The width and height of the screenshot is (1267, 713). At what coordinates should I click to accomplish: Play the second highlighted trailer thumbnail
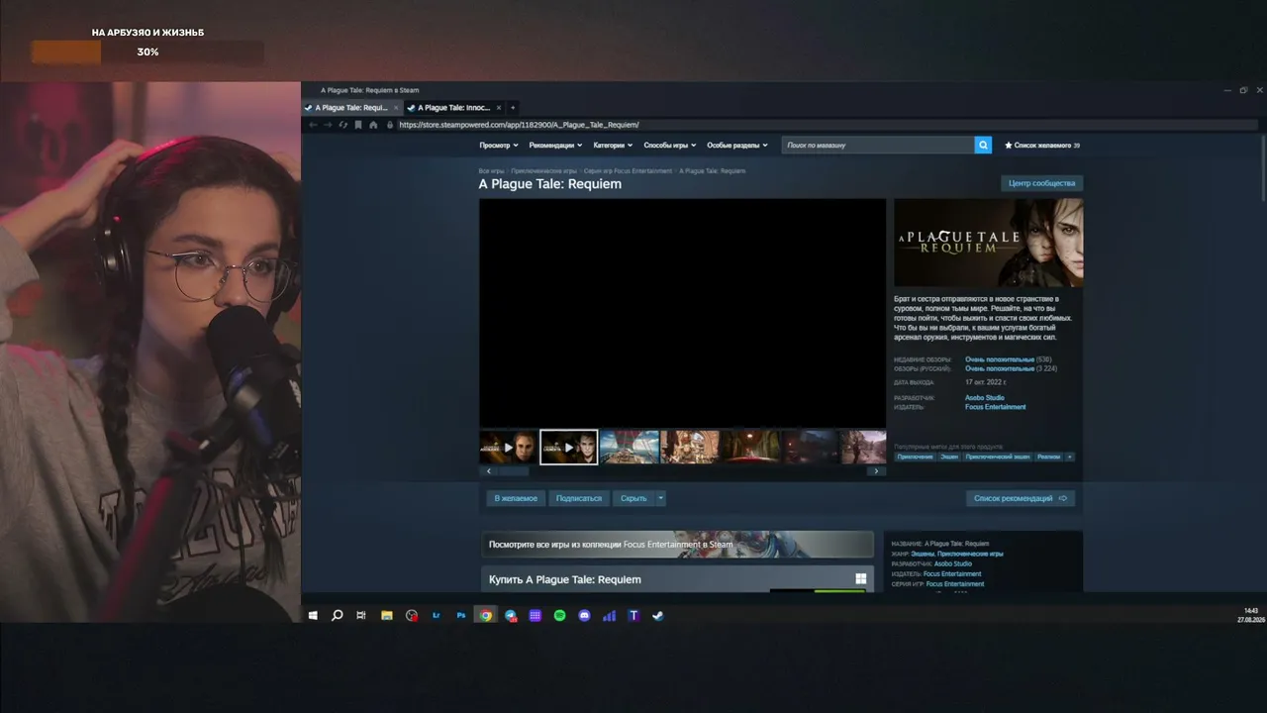coord(569,448)
